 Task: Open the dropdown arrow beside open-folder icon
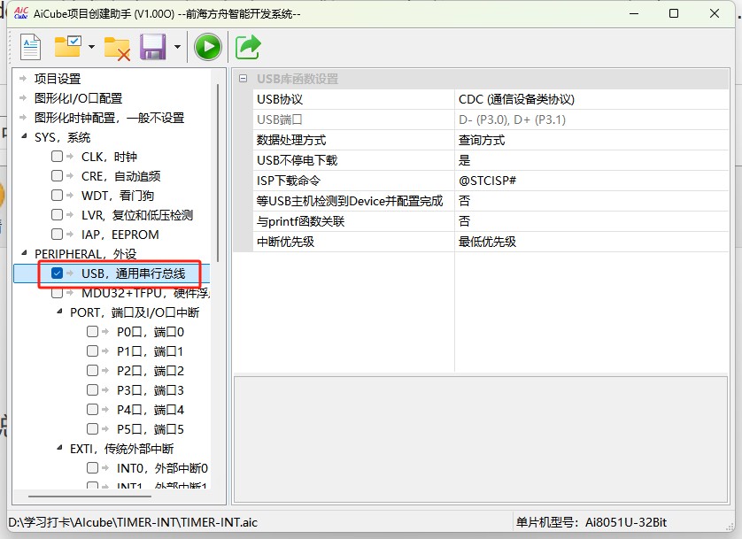(x=91, y=47)
